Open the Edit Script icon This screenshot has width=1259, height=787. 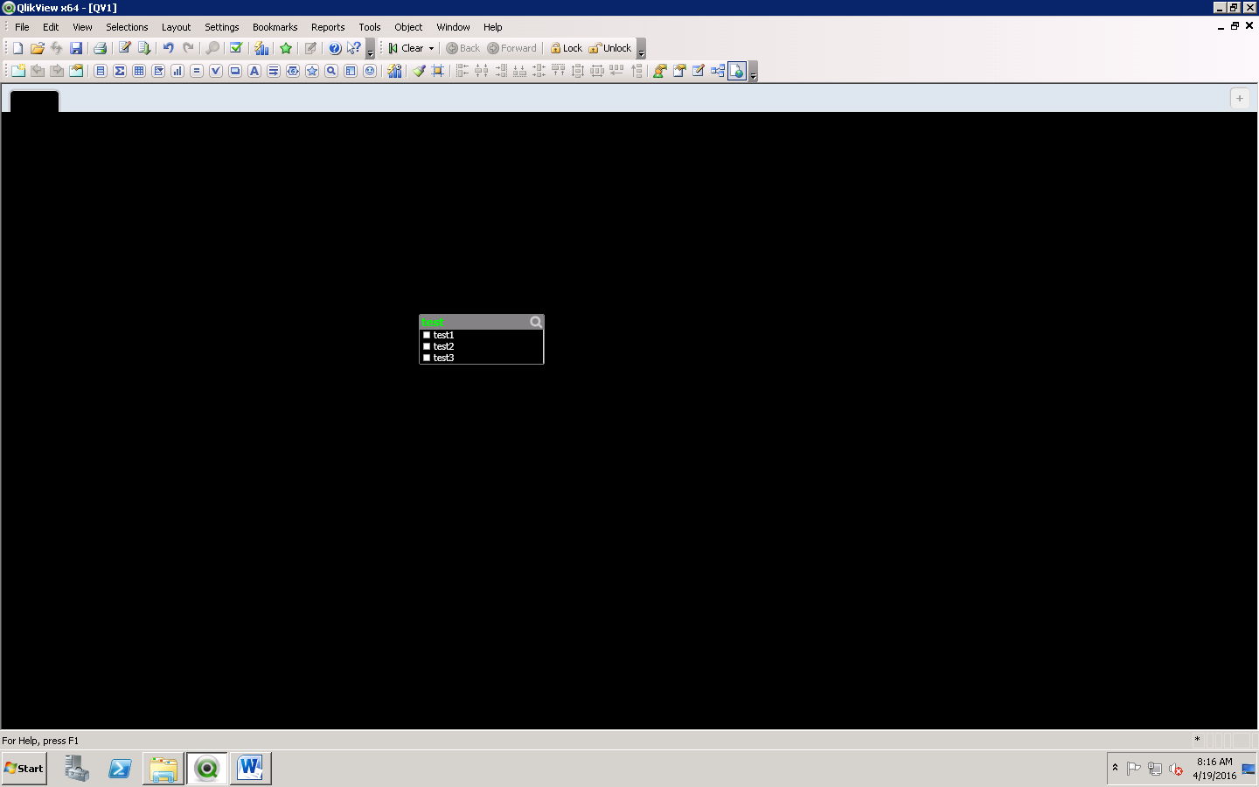(125, 48)
